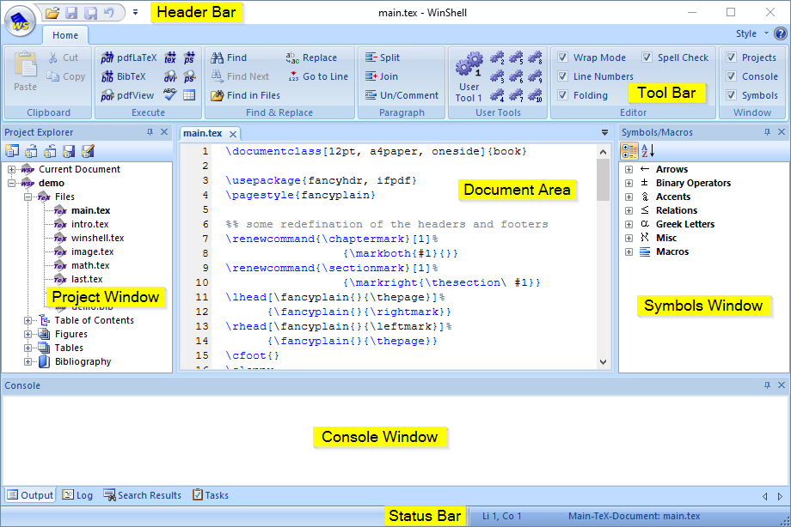Open the quick access toolbar customize arrow
The image size is (791, 527).
(136, 12)
